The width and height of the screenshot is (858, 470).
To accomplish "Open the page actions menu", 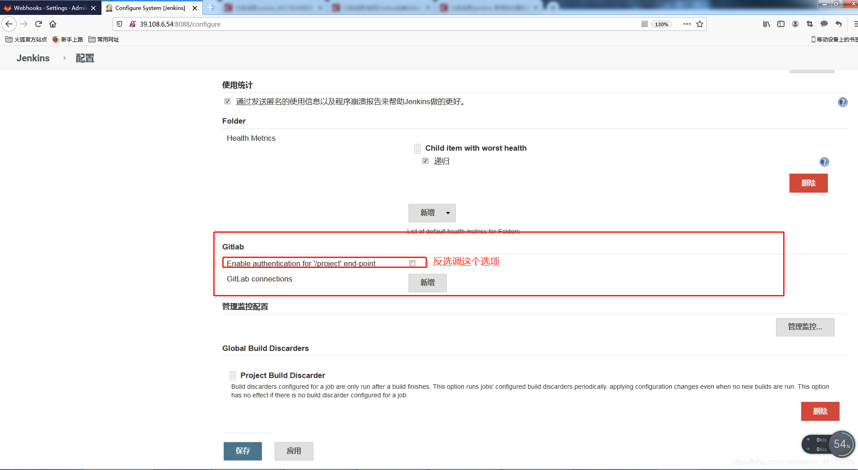I will [x=687, y=24].
